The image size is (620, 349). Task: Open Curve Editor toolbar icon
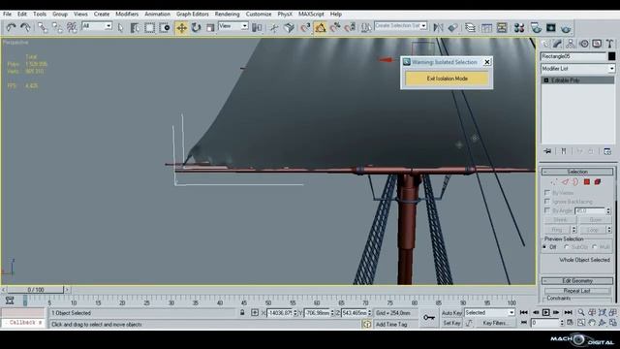coord(486,27)
